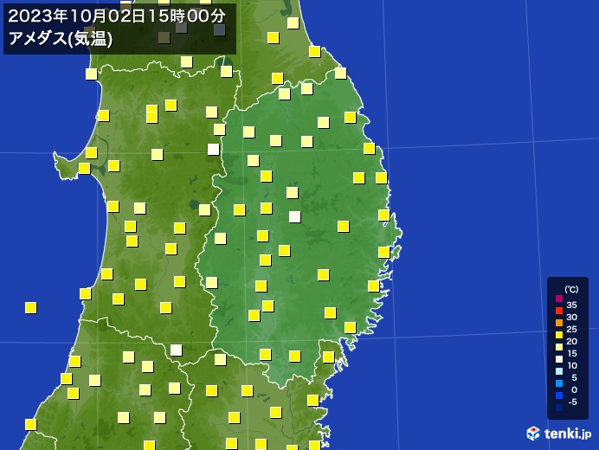Viewport: 599px width, 450px height.
Task: Choose the medium azure-blue legend swatch
Action: 559,383
